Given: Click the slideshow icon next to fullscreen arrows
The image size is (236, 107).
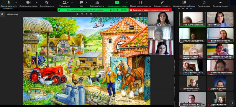Looking at the screenshot, I should point(140,14).
